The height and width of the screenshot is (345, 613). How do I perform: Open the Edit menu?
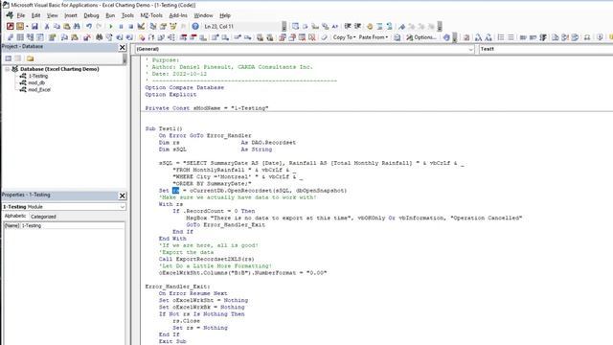tap(36, 15)
